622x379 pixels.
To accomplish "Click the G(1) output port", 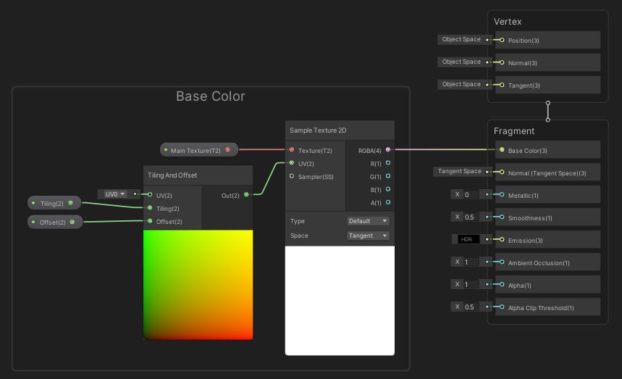I will [388, 176].
